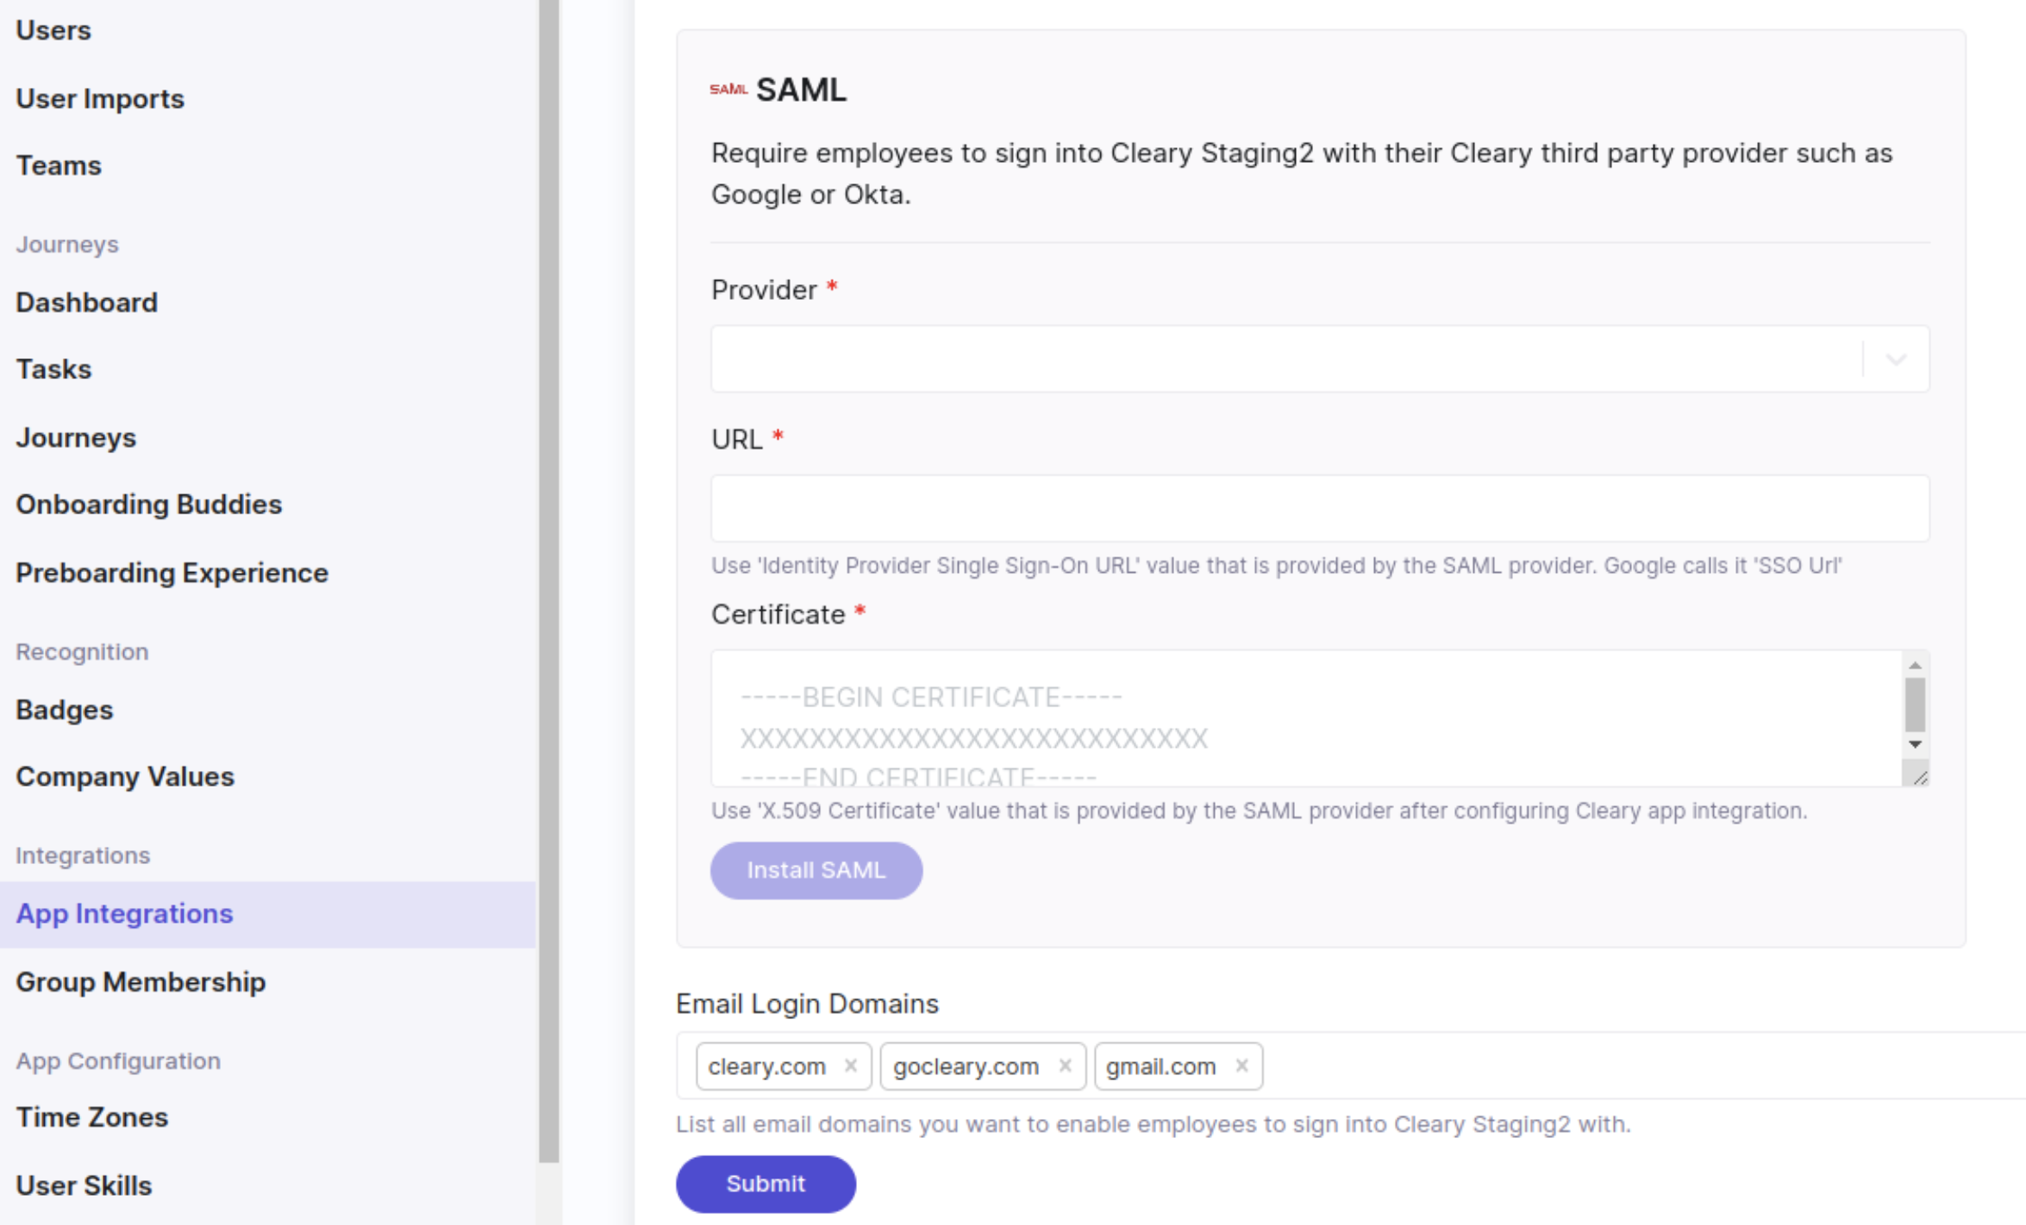Click the Email Login Domains heading
This screenshot has height=1225, width=2026.
(x=807, y=1004)
